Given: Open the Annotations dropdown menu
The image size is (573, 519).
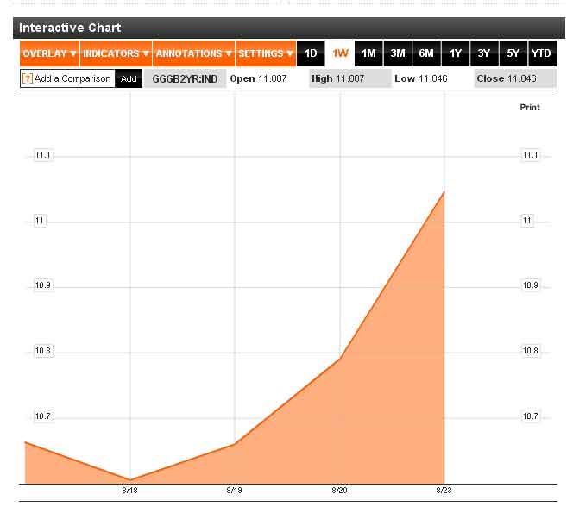Looking at the screenshot, I should tap(193, 53).
